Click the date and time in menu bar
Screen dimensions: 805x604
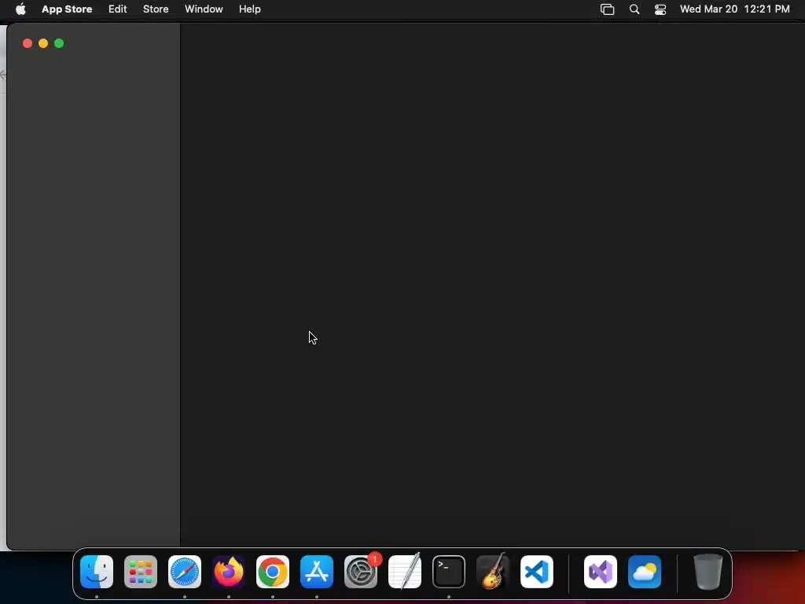click(x=735, y=9)
